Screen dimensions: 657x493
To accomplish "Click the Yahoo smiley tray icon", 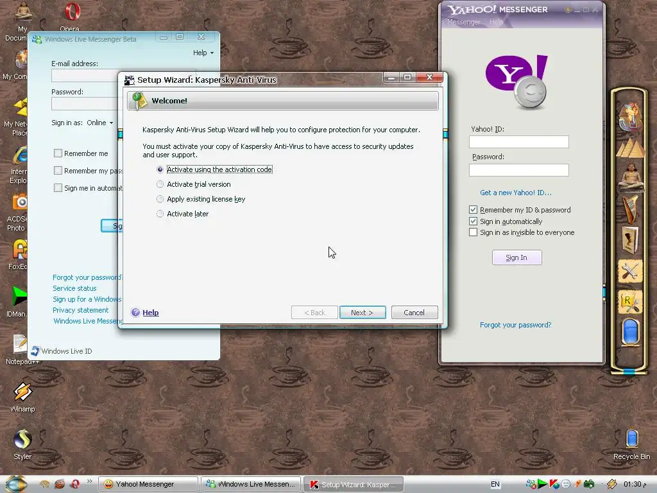I will [x=566, y=484].
